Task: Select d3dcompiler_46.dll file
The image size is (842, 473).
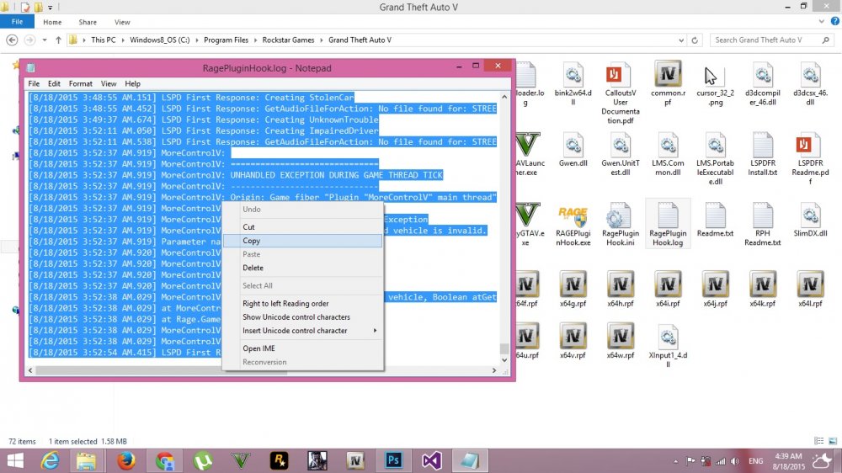Action: (763, 83)
